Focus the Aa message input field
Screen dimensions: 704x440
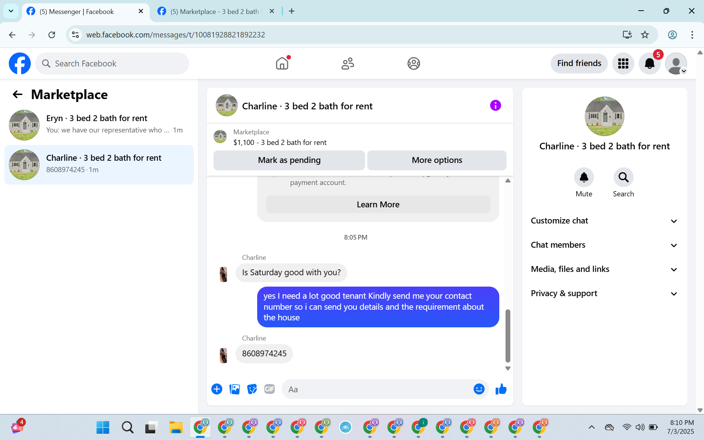coord(378,389)
